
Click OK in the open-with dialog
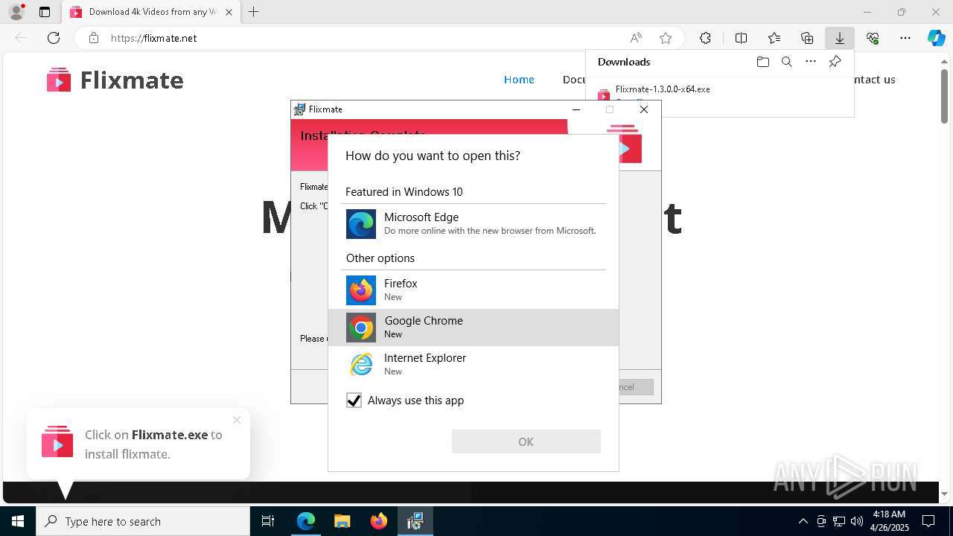point(526,441)
